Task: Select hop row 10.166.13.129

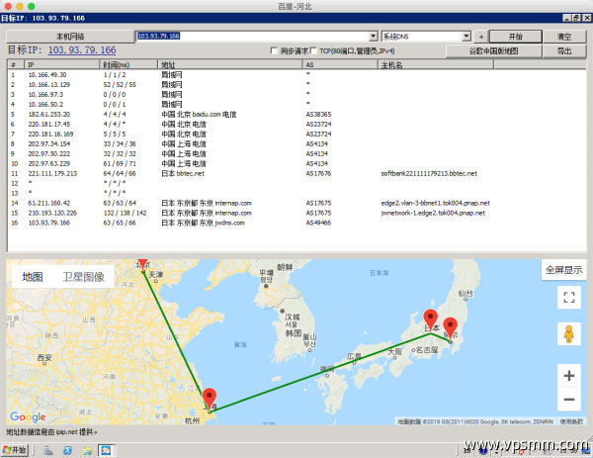Action: (296, 85)
